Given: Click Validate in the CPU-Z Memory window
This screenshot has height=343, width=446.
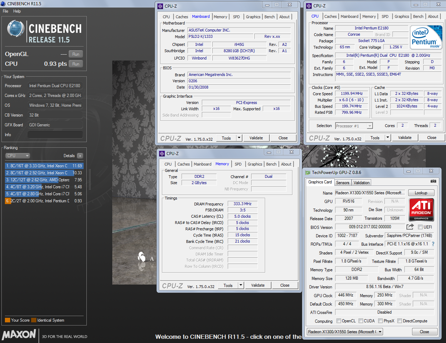Looking at the screenshot, I should [x=258, y=285].
